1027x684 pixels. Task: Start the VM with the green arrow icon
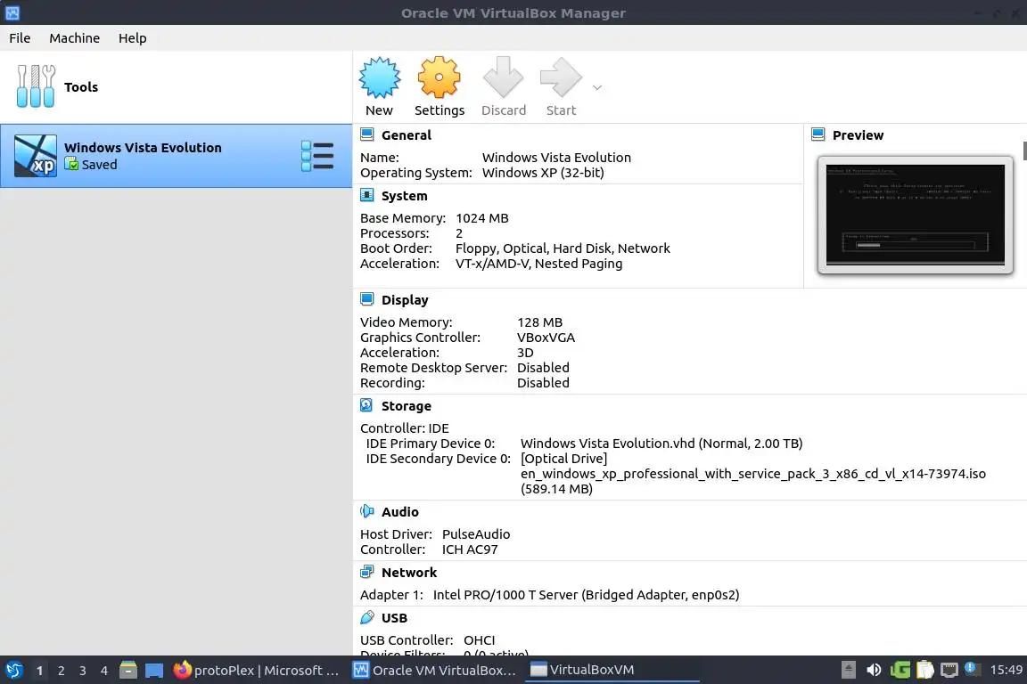(561, 77)
